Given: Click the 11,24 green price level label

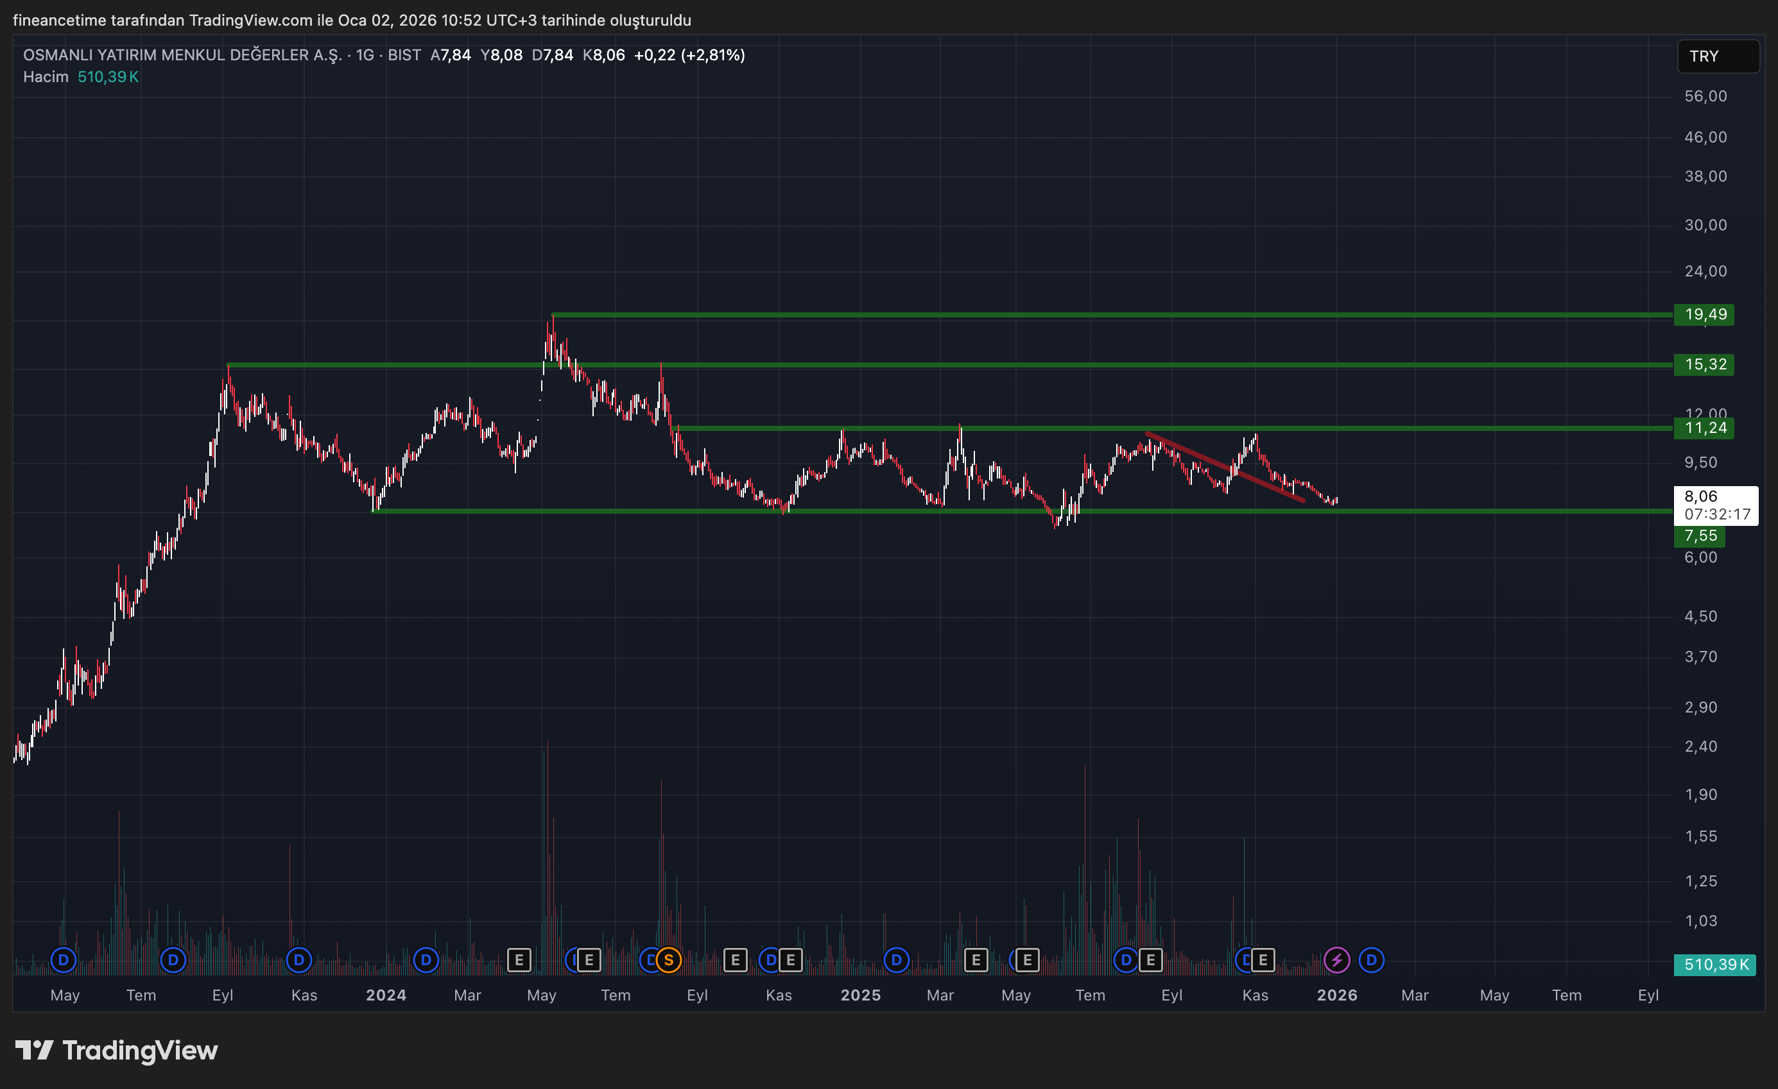Looking at the screenshot, I should point(1704,428).
